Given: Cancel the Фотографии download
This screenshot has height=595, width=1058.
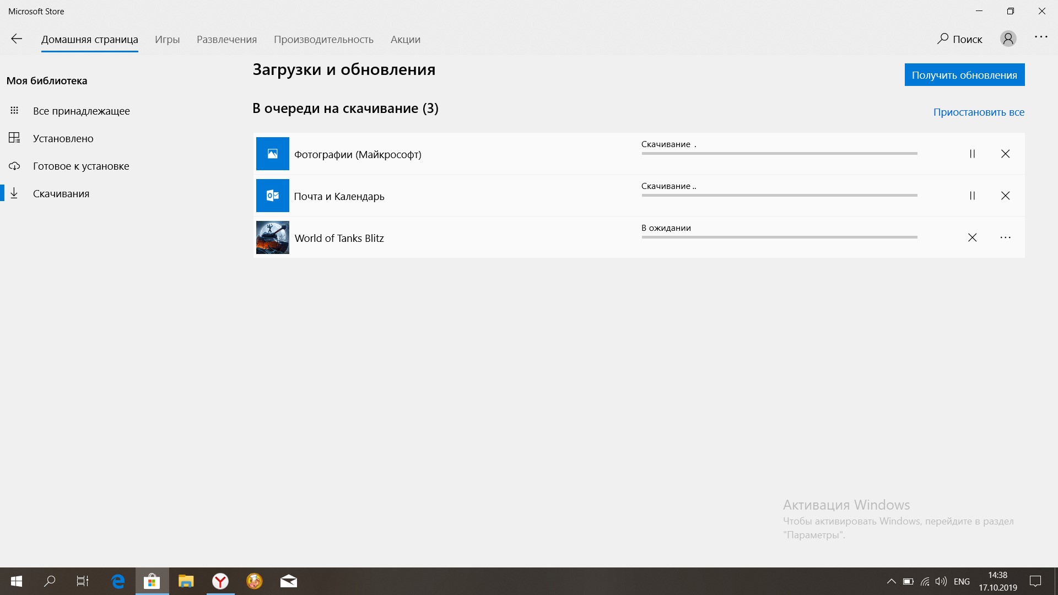Looking at the screenshot, I should [x=1006, y=154].
